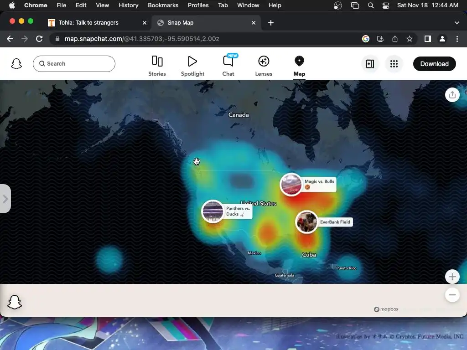Open the File menu
Viewport: 467px width, 350px height.
click(x=62, y=5)
